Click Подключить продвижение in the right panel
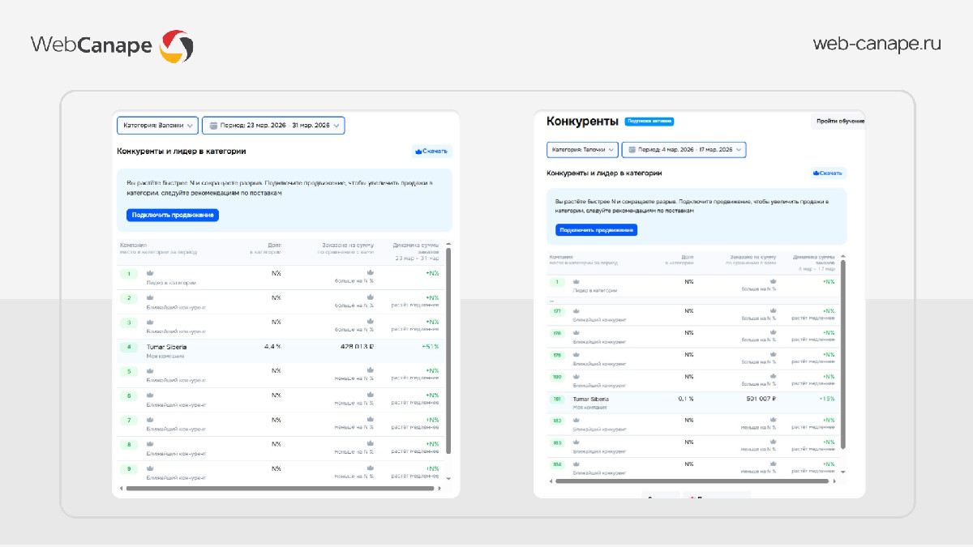 tap(597, 230)
